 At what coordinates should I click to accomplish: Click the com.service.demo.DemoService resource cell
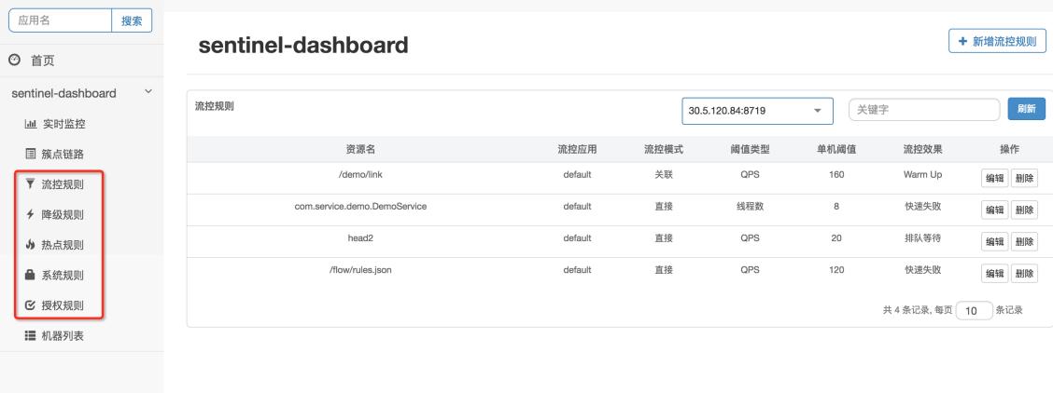360,206
